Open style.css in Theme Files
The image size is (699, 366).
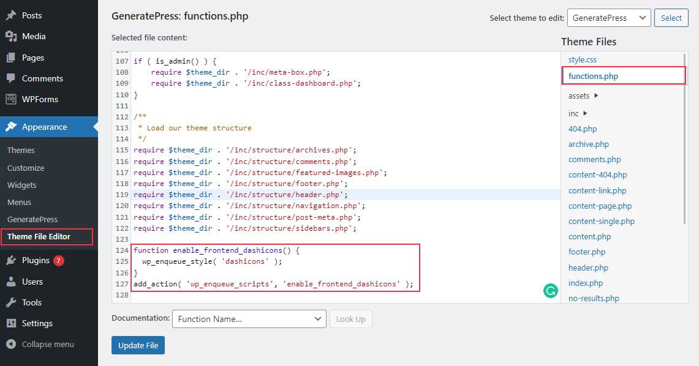coord(582,59)
